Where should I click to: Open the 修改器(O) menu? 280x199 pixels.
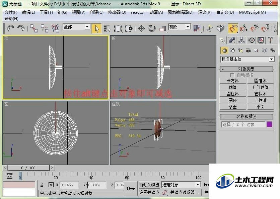pos(117,12)
